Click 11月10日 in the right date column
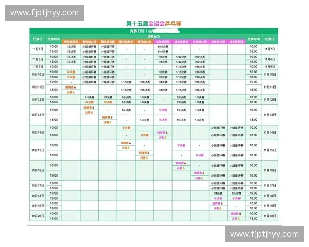The image size is (309, 247). tap(269, 74)
